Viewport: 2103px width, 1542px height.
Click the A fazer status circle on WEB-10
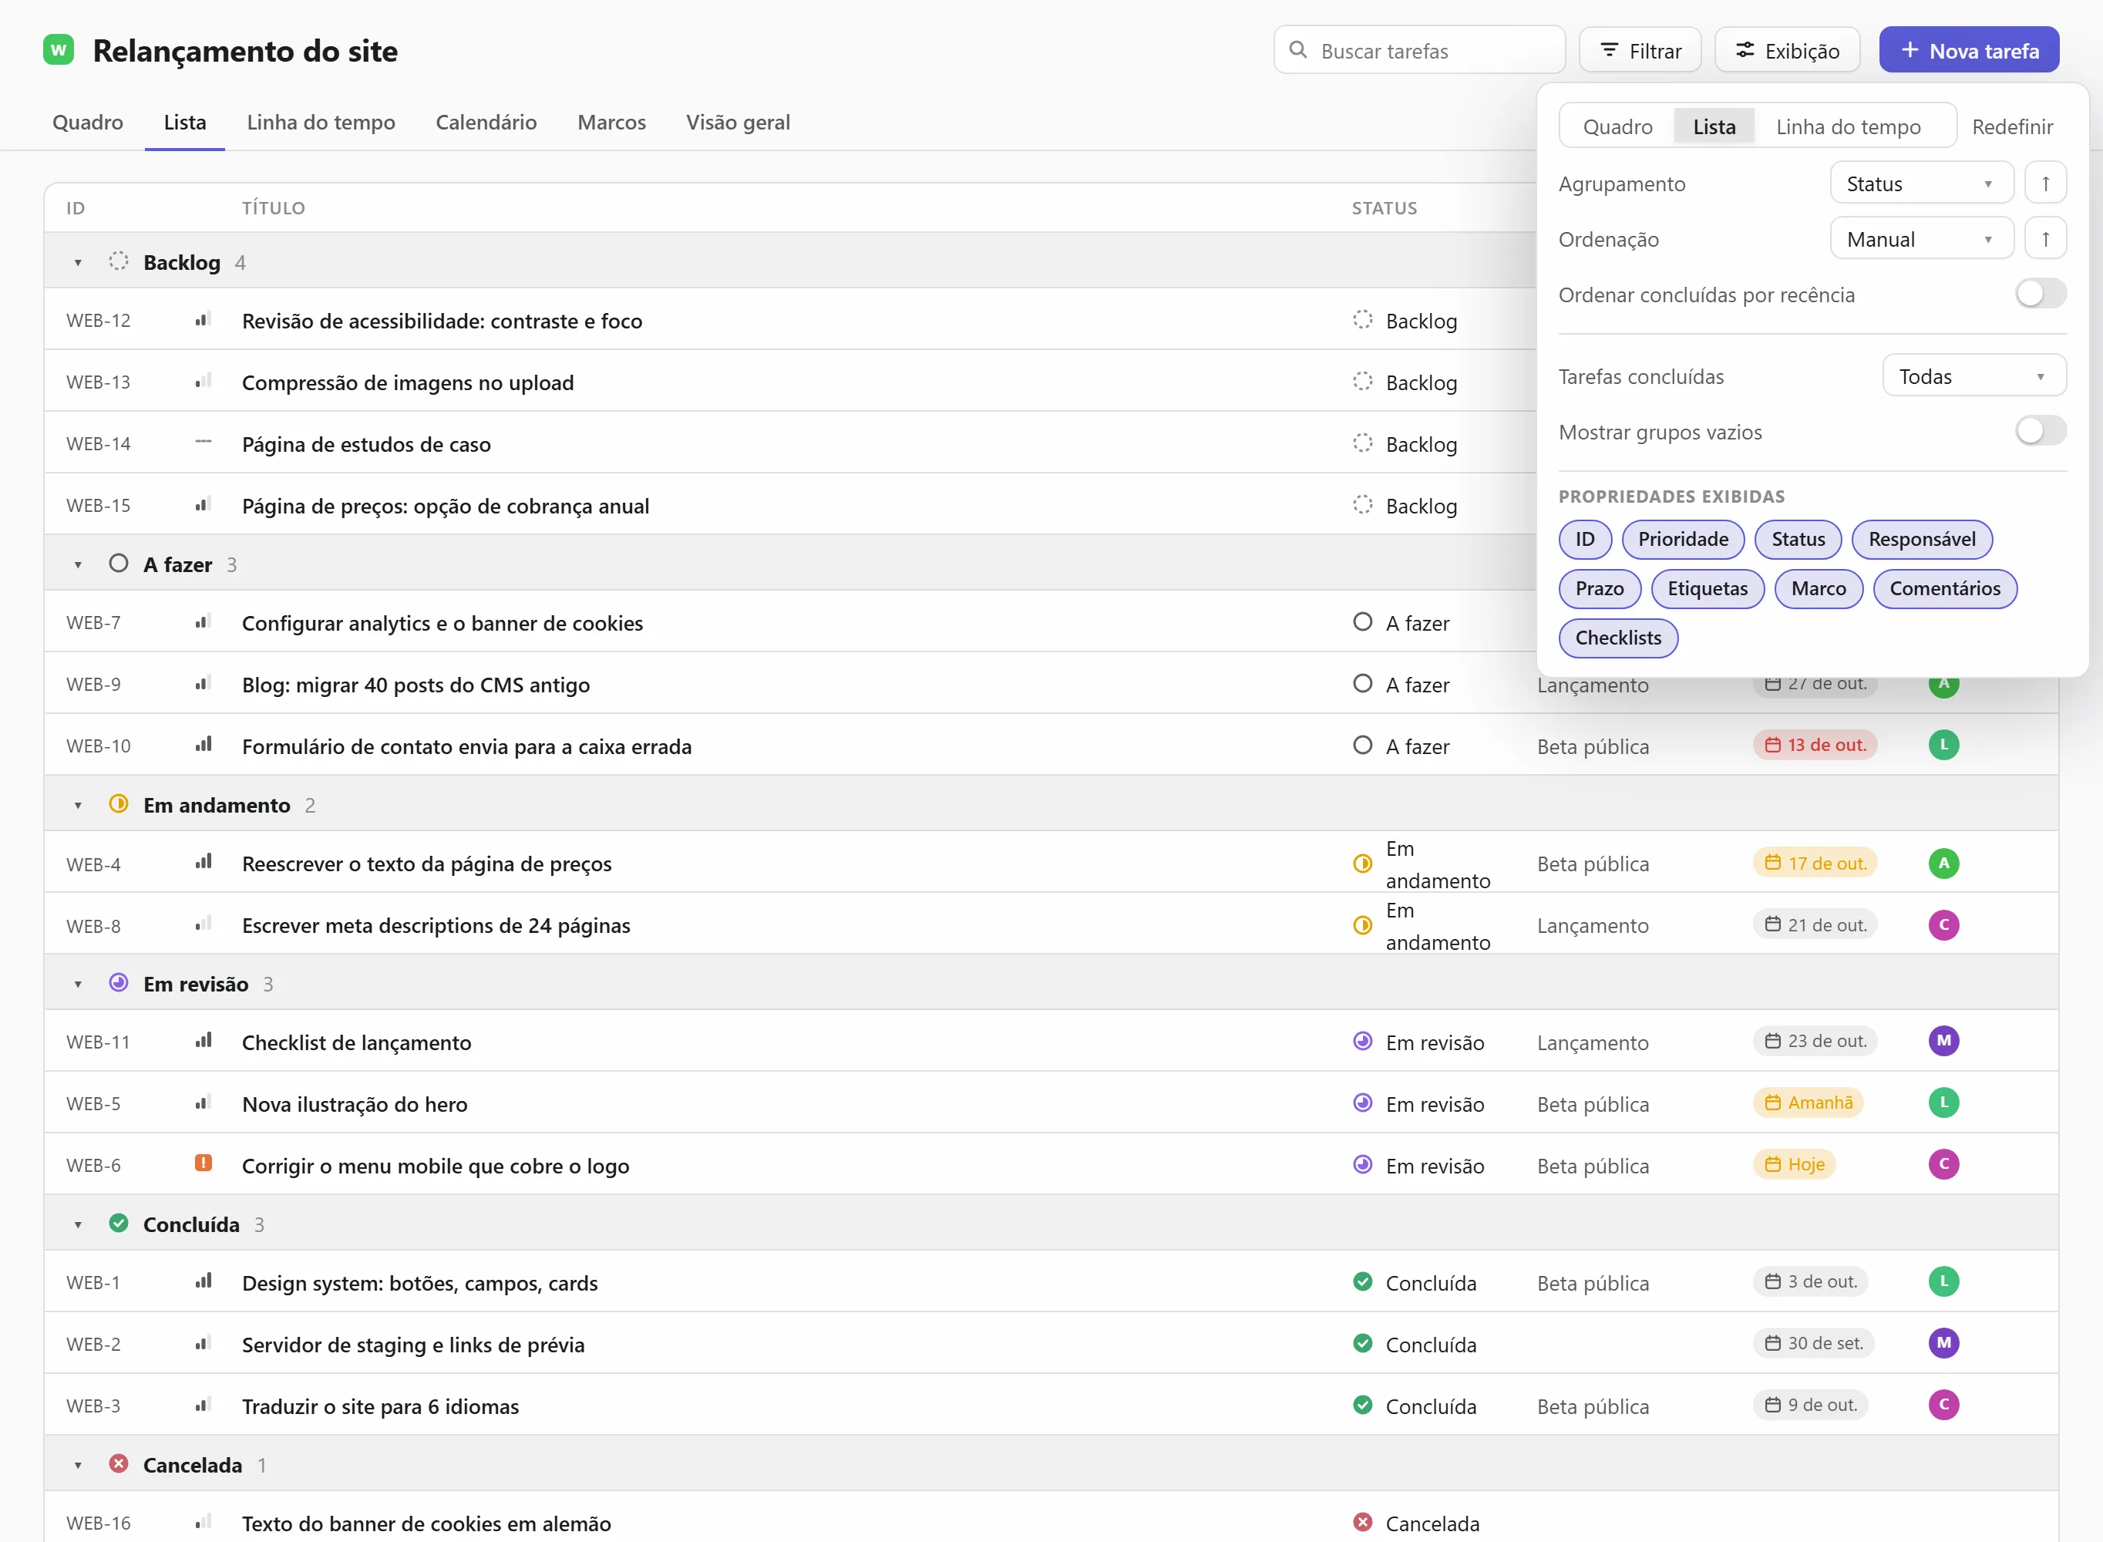(x=1362, y=745)
